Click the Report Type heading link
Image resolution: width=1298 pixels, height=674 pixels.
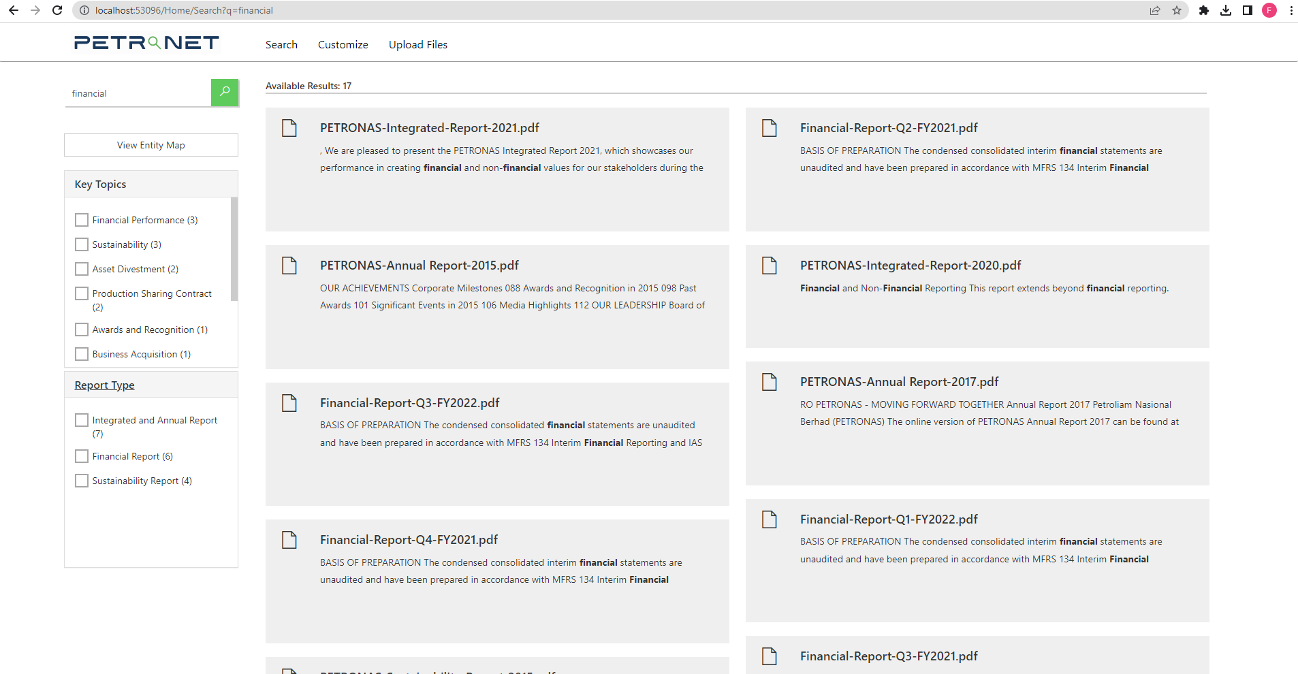[x=105, y=385]
